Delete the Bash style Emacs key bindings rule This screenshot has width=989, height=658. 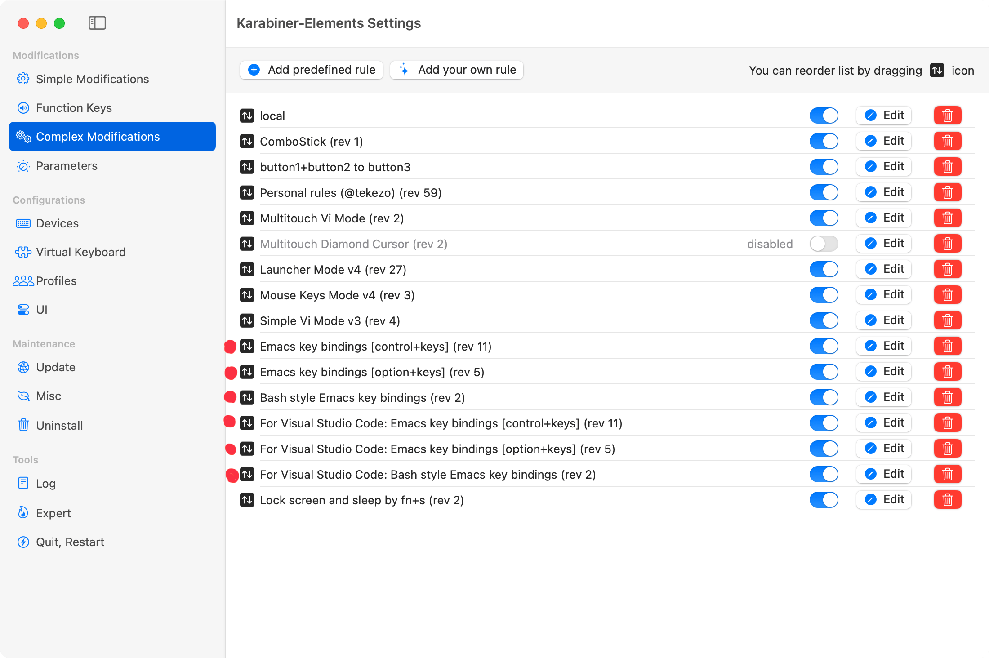948,397
